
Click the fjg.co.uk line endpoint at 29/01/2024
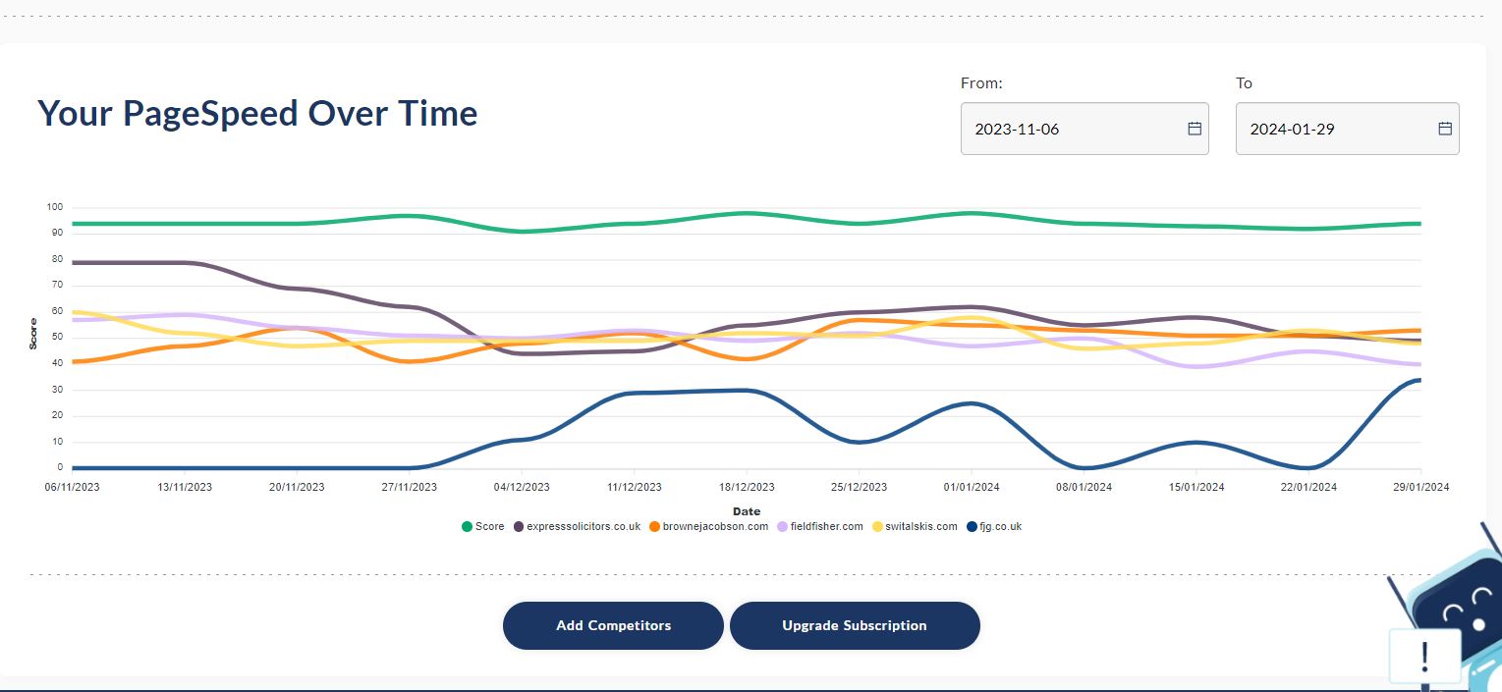click(x=1419, y=380)
